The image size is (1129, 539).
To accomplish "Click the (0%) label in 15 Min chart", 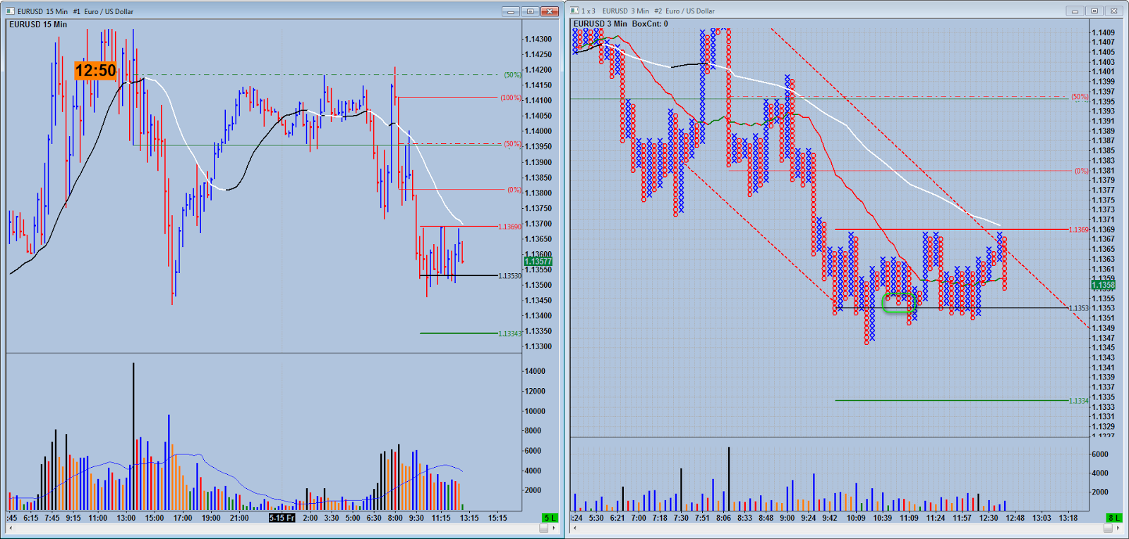I will click(x=514, y=190).
